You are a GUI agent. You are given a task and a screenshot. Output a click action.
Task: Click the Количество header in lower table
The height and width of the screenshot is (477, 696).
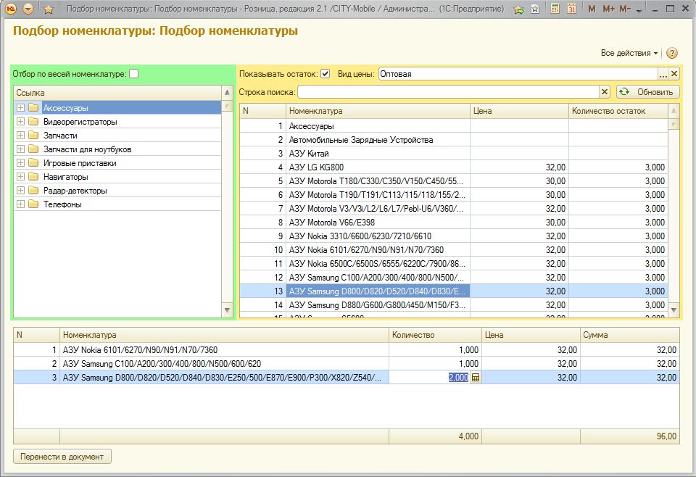[x=435, y=335]
